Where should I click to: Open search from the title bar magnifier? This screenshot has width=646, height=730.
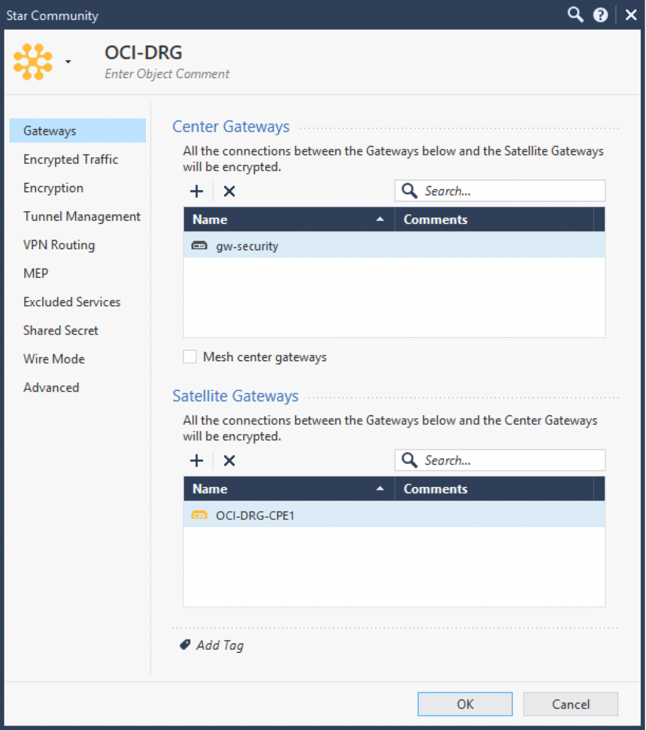click(575, 15)
